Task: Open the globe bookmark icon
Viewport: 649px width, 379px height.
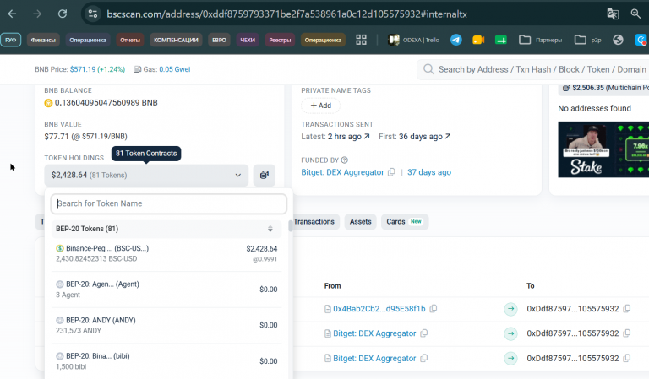Action: click(x=618, y=40)
